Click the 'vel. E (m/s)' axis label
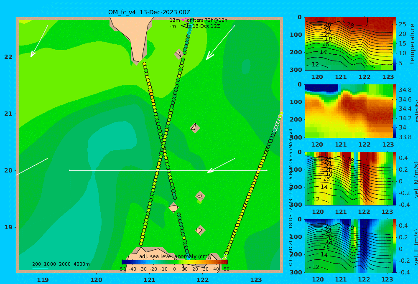 pos(415,246)
